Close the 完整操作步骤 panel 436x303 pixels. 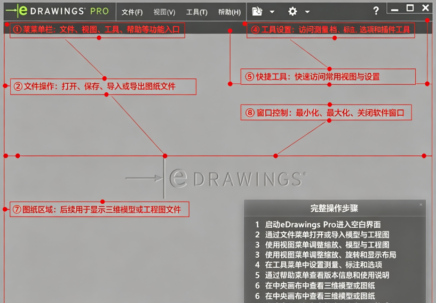[421, 205]
